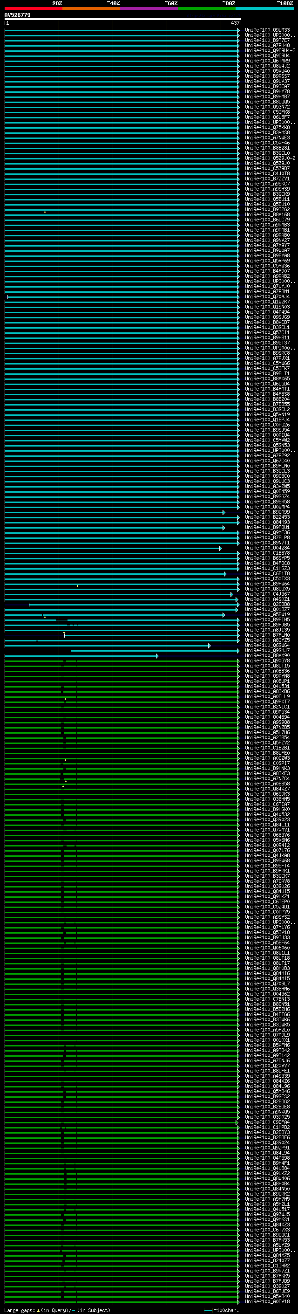Screen dimensions: 298x1314
Task: Click the arrowhead ending the B8AX90 alignment bar
Action: (157, 656)
